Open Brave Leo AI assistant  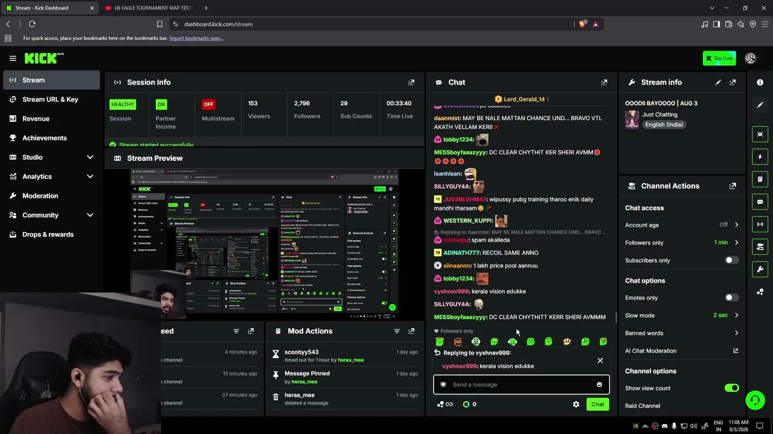(740, 24)
